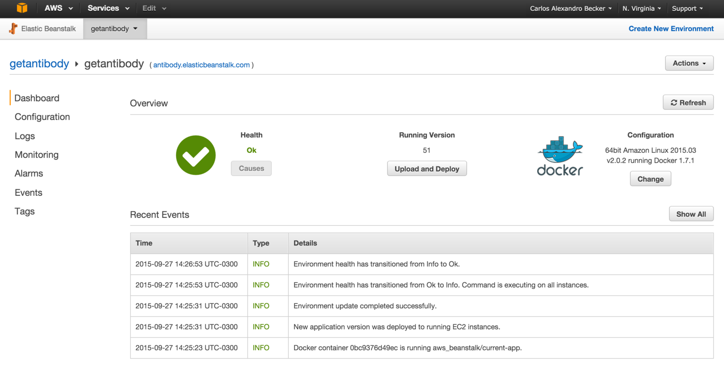The height and width of the screenshot is (374, 724).
Task: Open the Services dropdown menu
Action: click(x=109, y=8)
